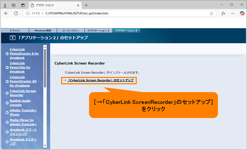Switch to the ドライバ tab
Viewport: 247px width, 150px height.
(x=15, y=31)
